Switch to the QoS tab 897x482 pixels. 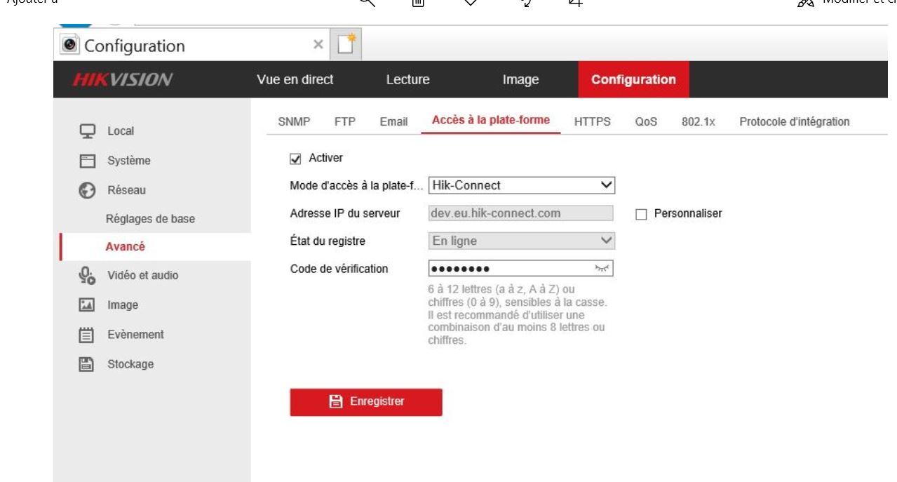[646, 122]
